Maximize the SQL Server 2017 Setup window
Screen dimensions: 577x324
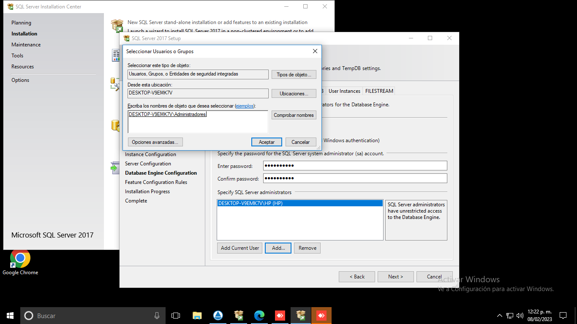pyautogui.click(x=430, y=38)
